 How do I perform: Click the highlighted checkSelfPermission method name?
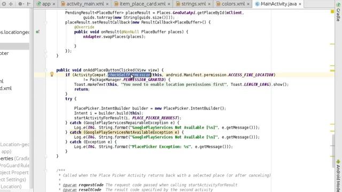[x=129, y=75]
